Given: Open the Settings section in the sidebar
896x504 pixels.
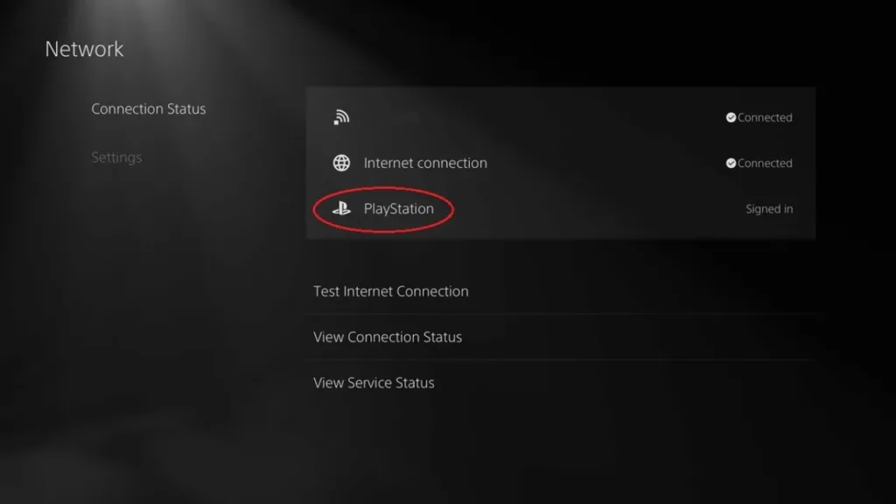Looking at the screenshot, I should (x=116, y=157).
